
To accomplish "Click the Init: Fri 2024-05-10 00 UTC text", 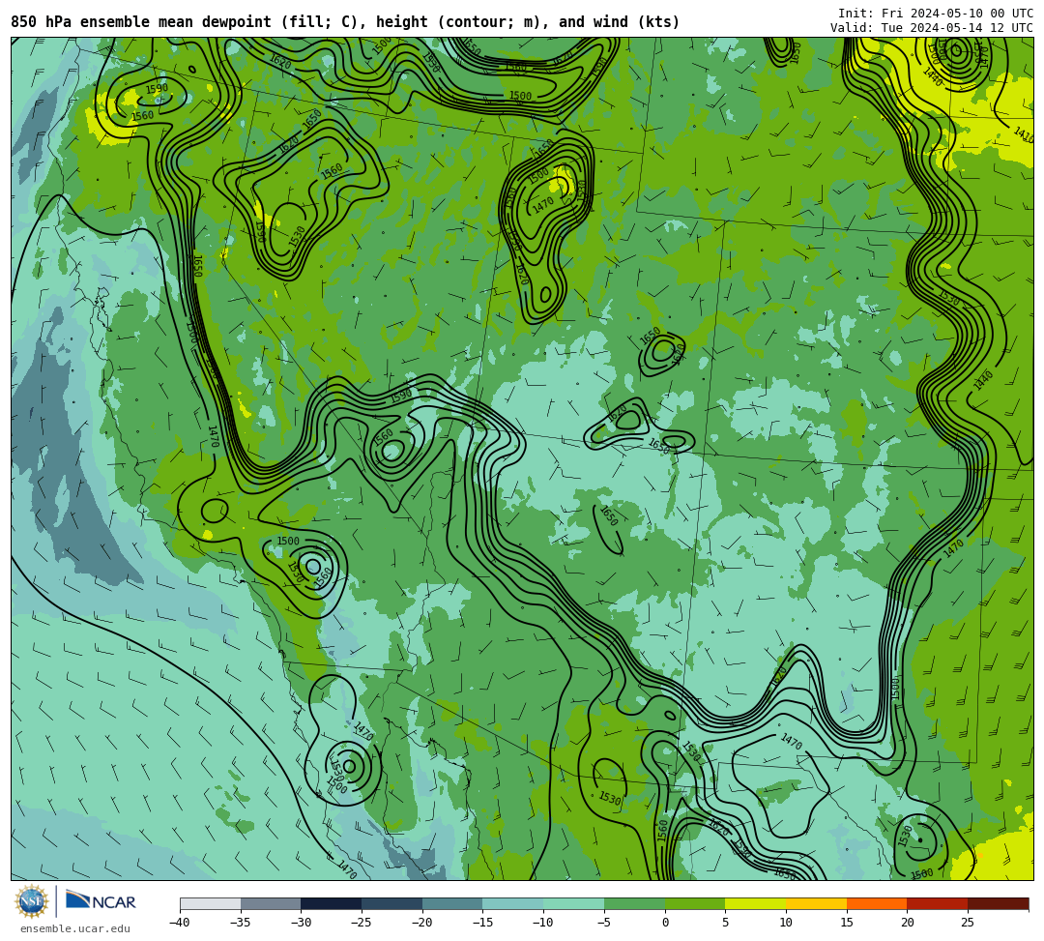I will pyautogui.click(x=936, y=14).
